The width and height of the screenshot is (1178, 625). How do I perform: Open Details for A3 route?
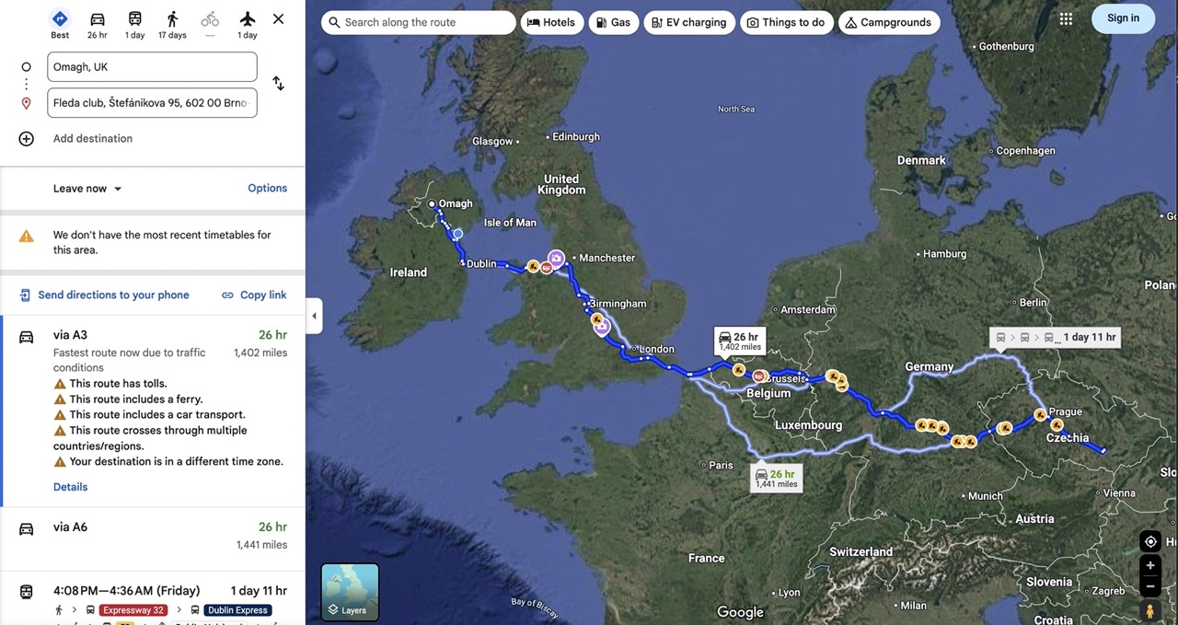[70, 487]
